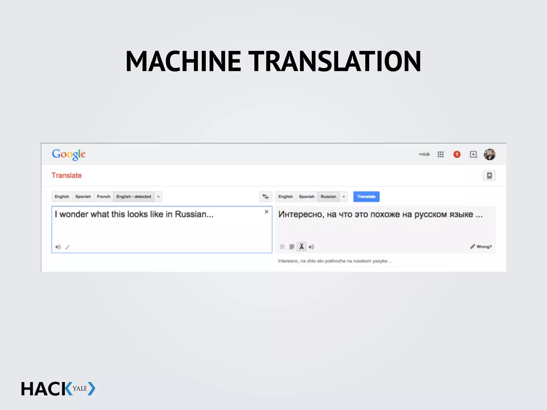Star the translation to save it
The height and width of the screenshot is (410, 547).
tap(282, 246)
